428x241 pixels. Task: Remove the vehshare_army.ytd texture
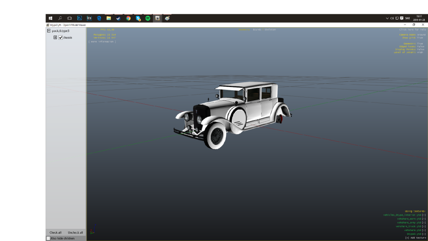(x=424, y=223)
